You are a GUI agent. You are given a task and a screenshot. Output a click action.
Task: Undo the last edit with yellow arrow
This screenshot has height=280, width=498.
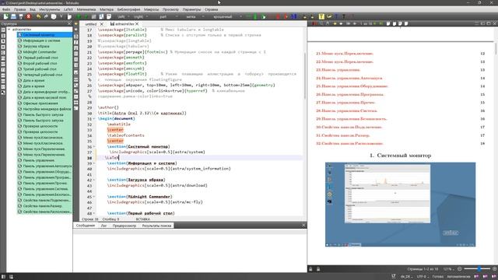tap(38, 16)
